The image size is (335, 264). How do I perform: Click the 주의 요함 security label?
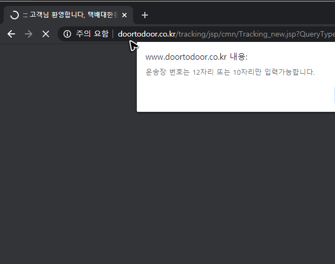tap(92, 34)
